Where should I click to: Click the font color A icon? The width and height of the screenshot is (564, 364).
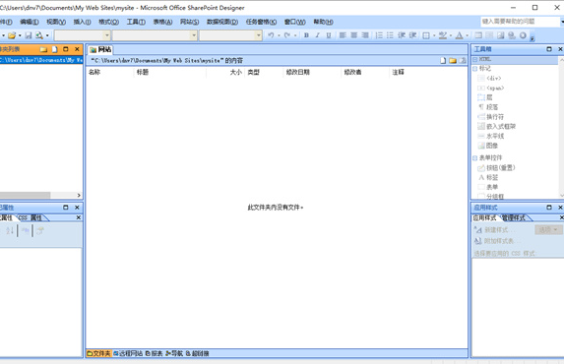pyautogui.click(x=460, y=35)
